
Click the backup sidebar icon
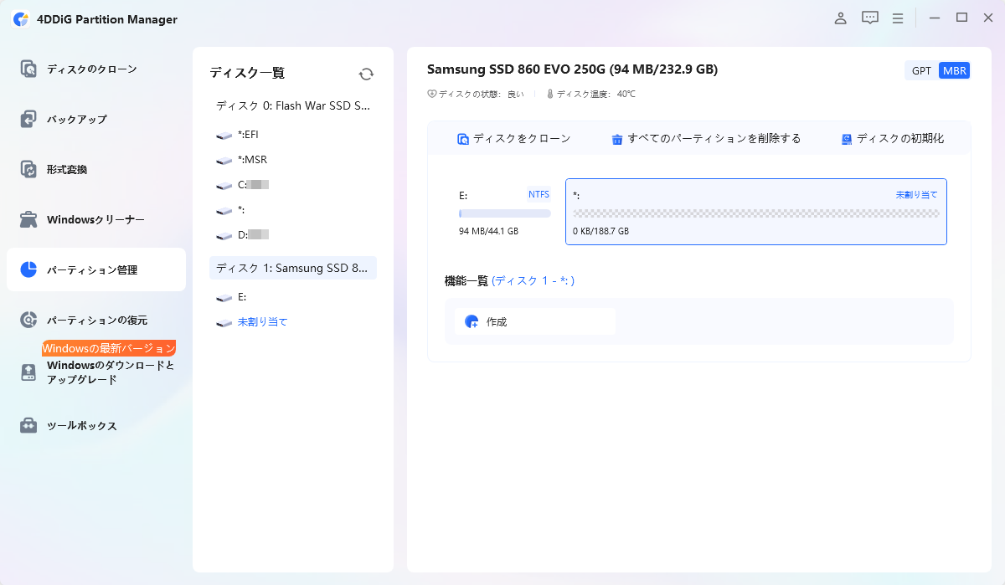coord(29,119)
